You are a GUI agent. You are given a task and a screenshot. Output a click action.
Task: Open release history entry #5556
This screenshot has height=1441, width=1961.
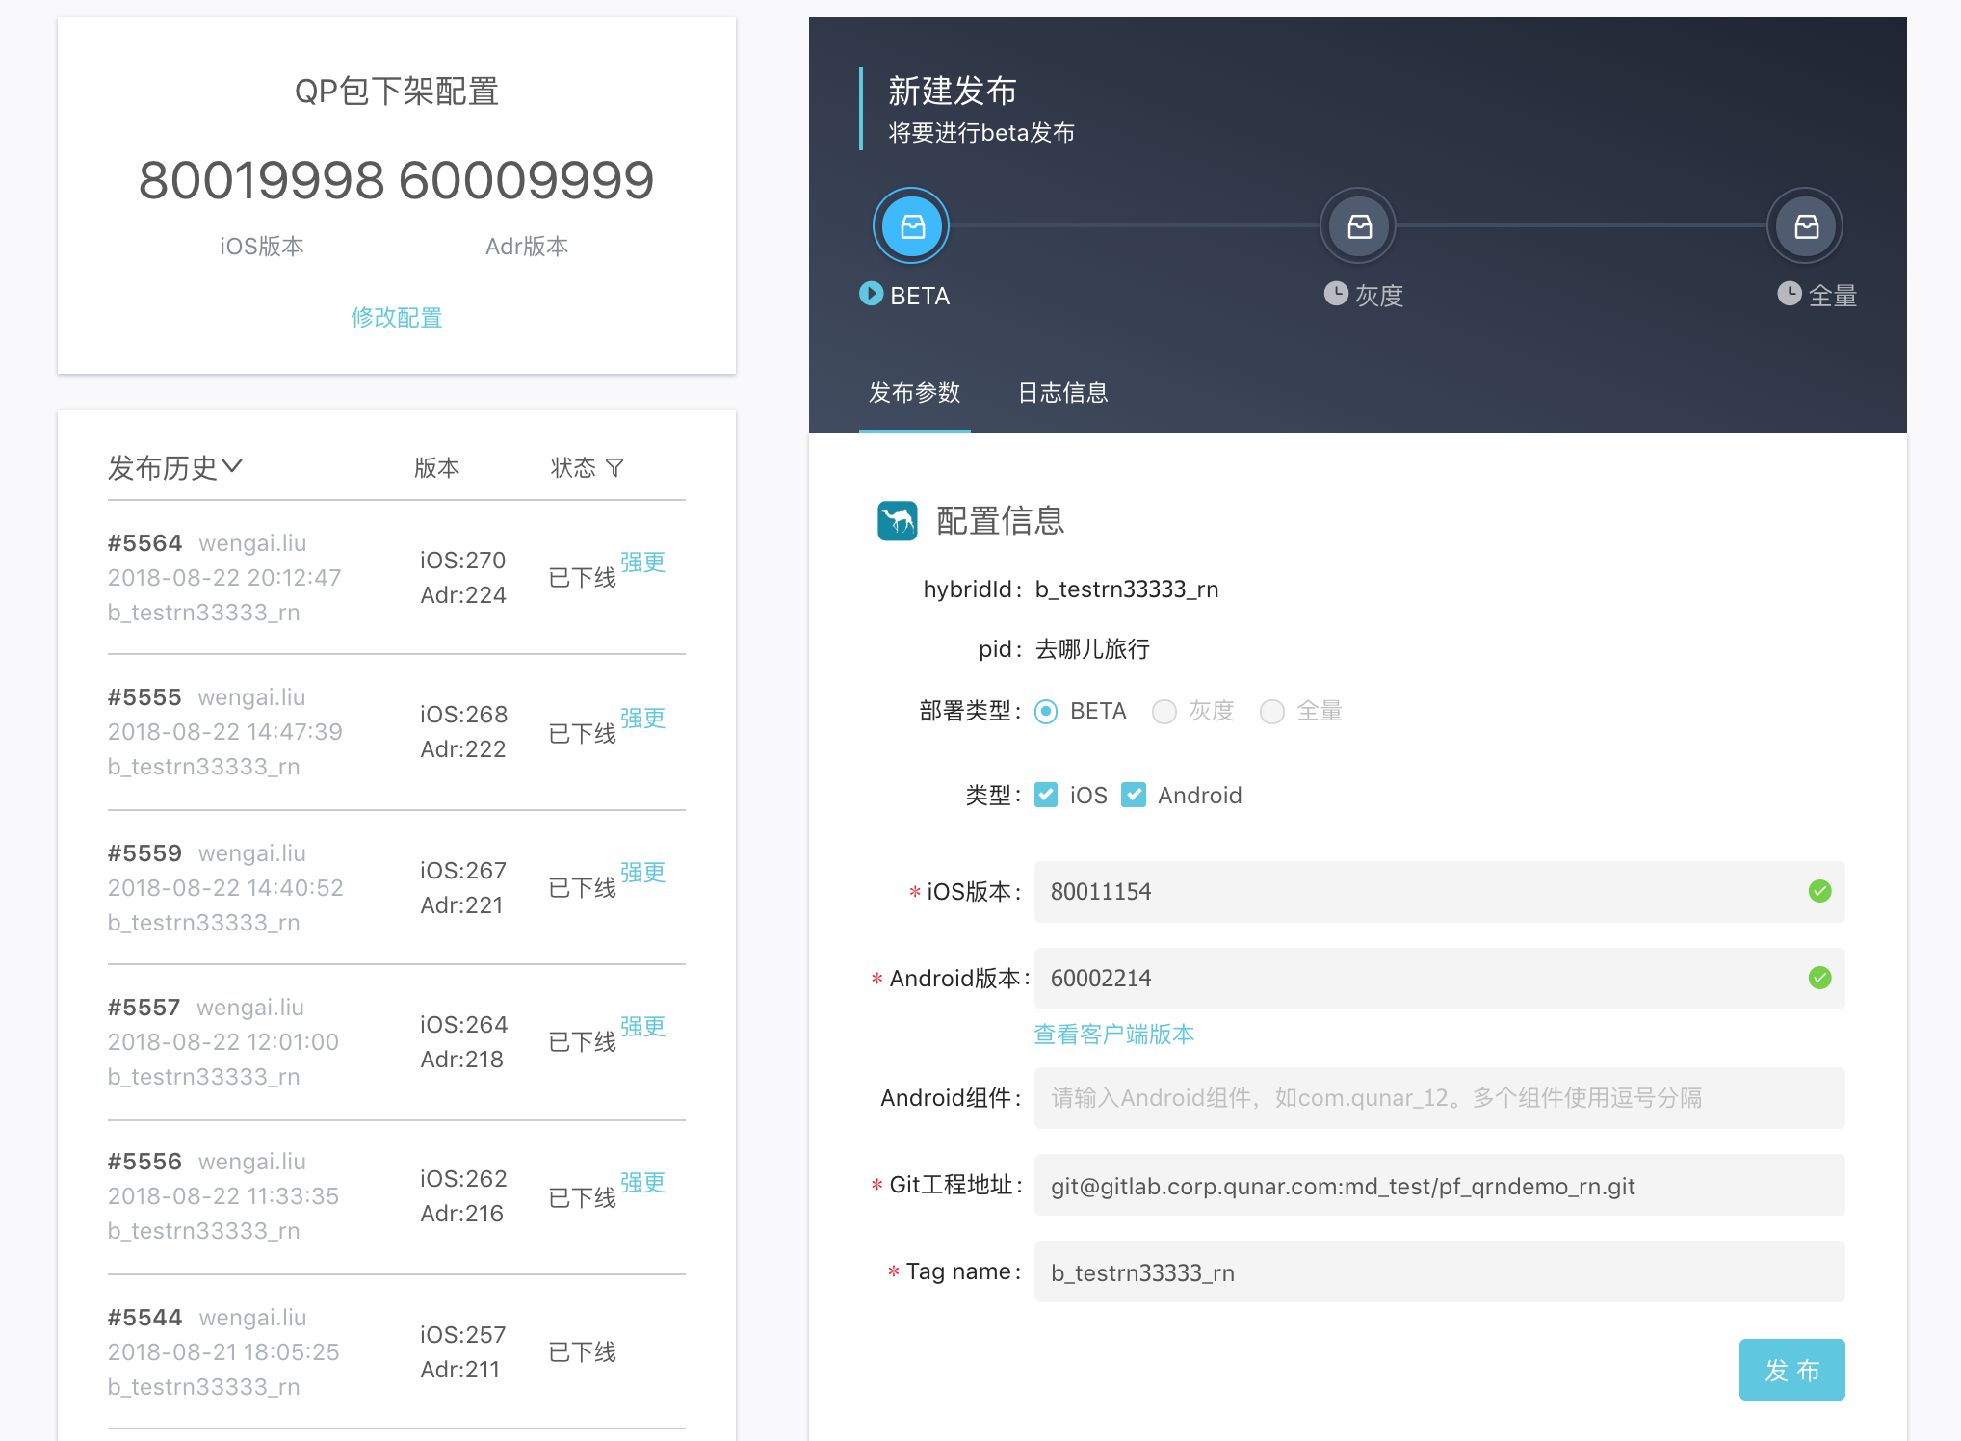pyautogui.click(x=397, y=1197)
